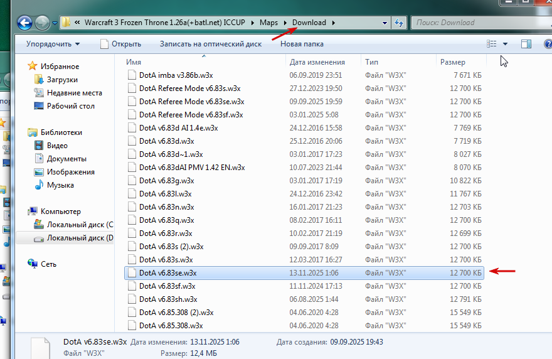The width and height of the screenshot is (552, 359).
Task: Open Недавние места in sidebar
Action: pos(74,93)
